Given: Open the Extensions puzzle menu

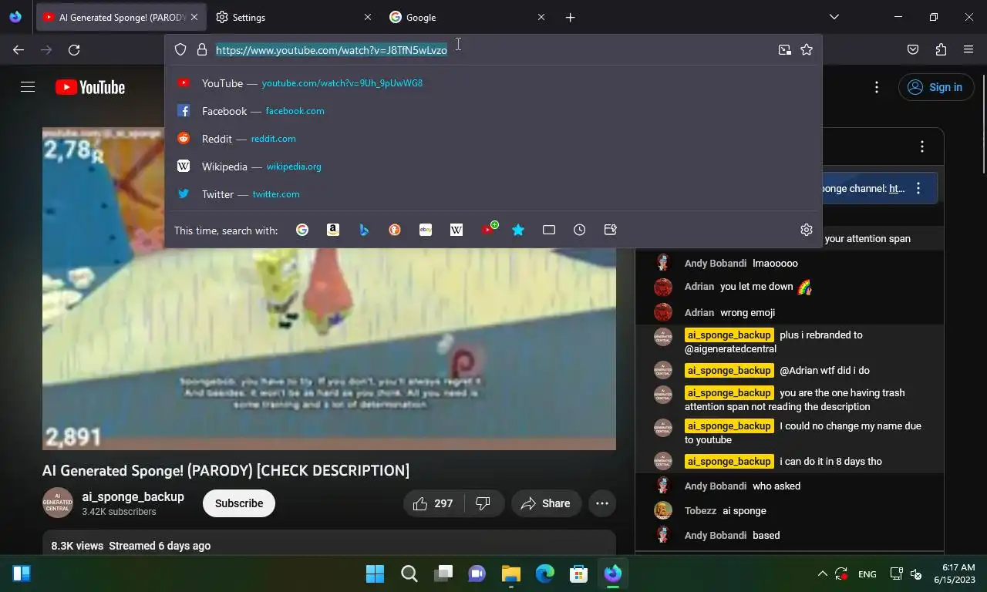Looking at the screenshot, I should click(x=941, y=49).
